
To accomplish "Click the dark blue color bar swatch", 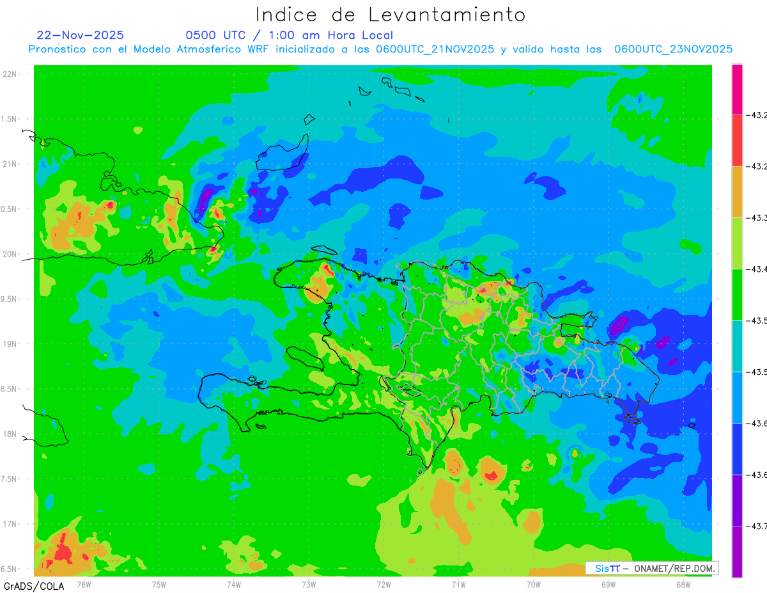I will (x=737, y=448).
